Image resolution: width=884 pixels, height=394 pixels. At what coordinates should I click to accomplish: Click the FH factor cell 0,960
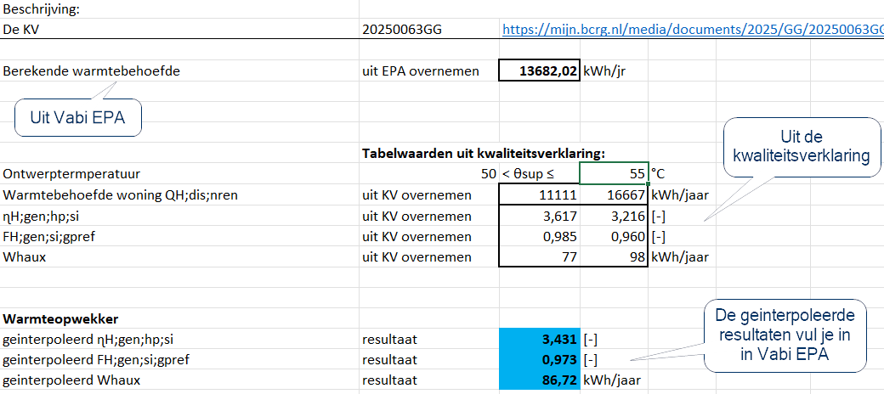pos(615,236)
